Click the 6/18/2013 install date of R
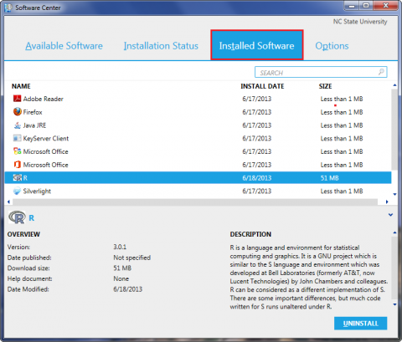Image resolution: width=402 pixels, height=342 pixels. point(257,178)
